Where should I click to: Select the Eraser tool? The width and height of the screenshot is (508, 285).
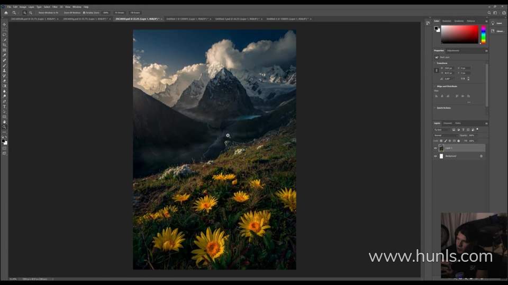click(4, 81)
